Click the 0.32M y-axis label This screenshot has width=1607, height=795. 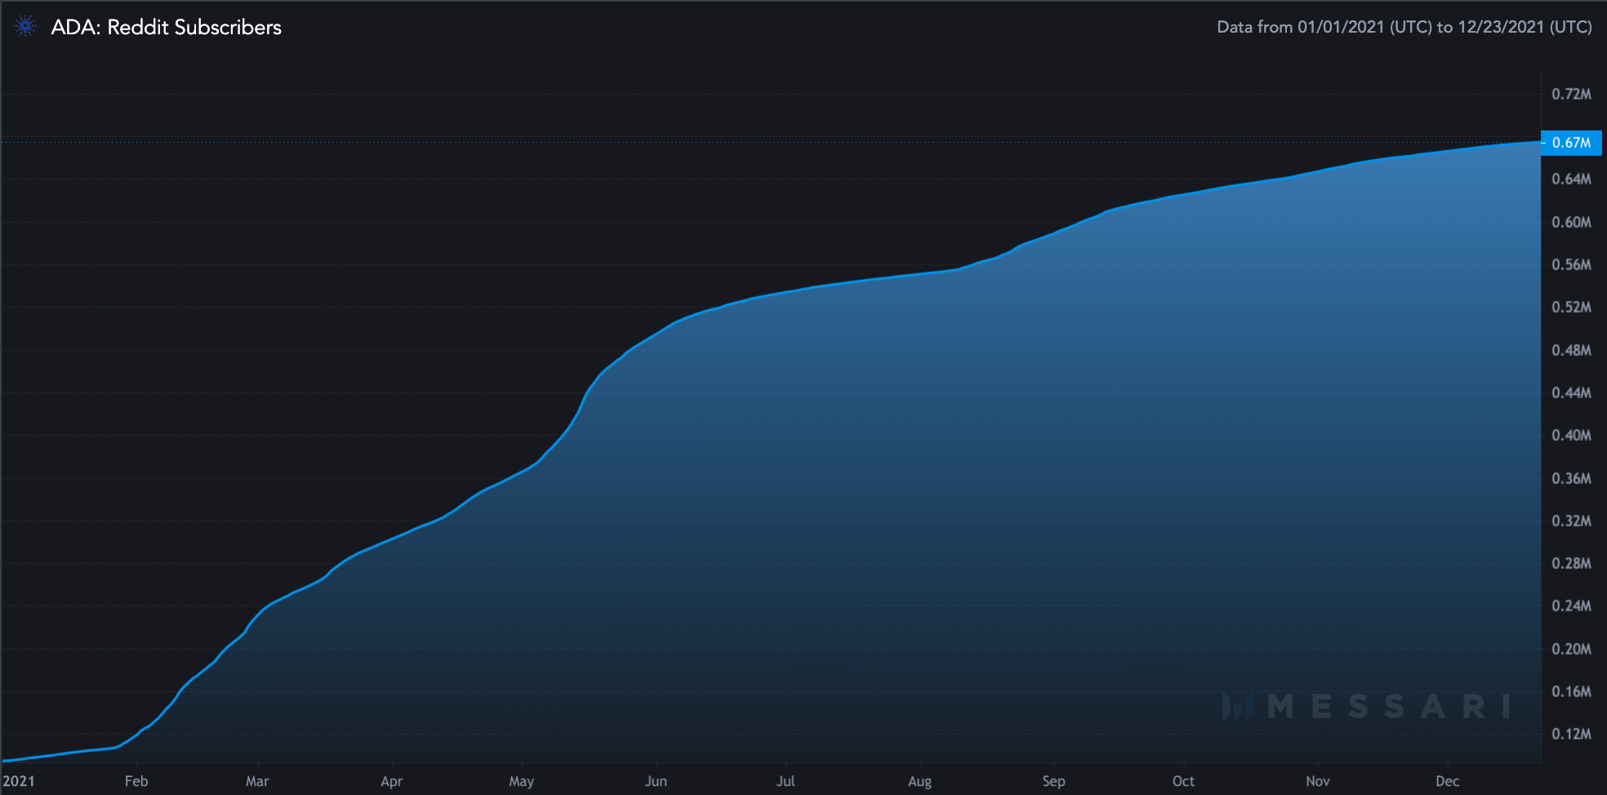click(1571, 521)
